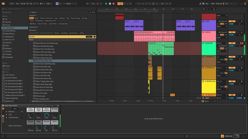Select the Bass sound filter tag
248x139 pixels.
(x=31, y=18)
